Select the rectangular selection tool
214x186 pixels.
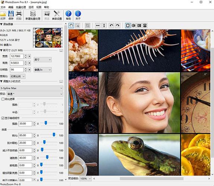(78, 25)
